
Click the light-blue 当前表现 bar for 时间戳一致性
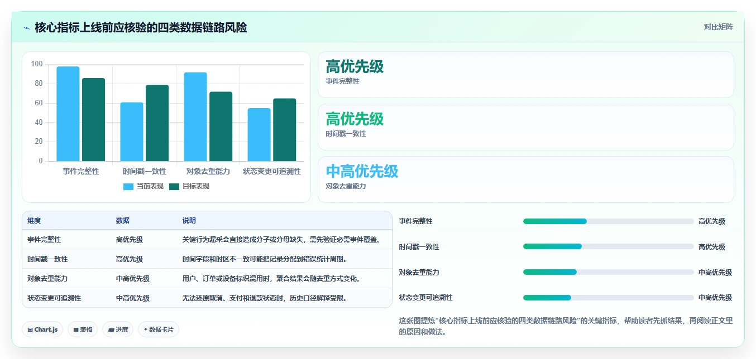coord(132,132)
